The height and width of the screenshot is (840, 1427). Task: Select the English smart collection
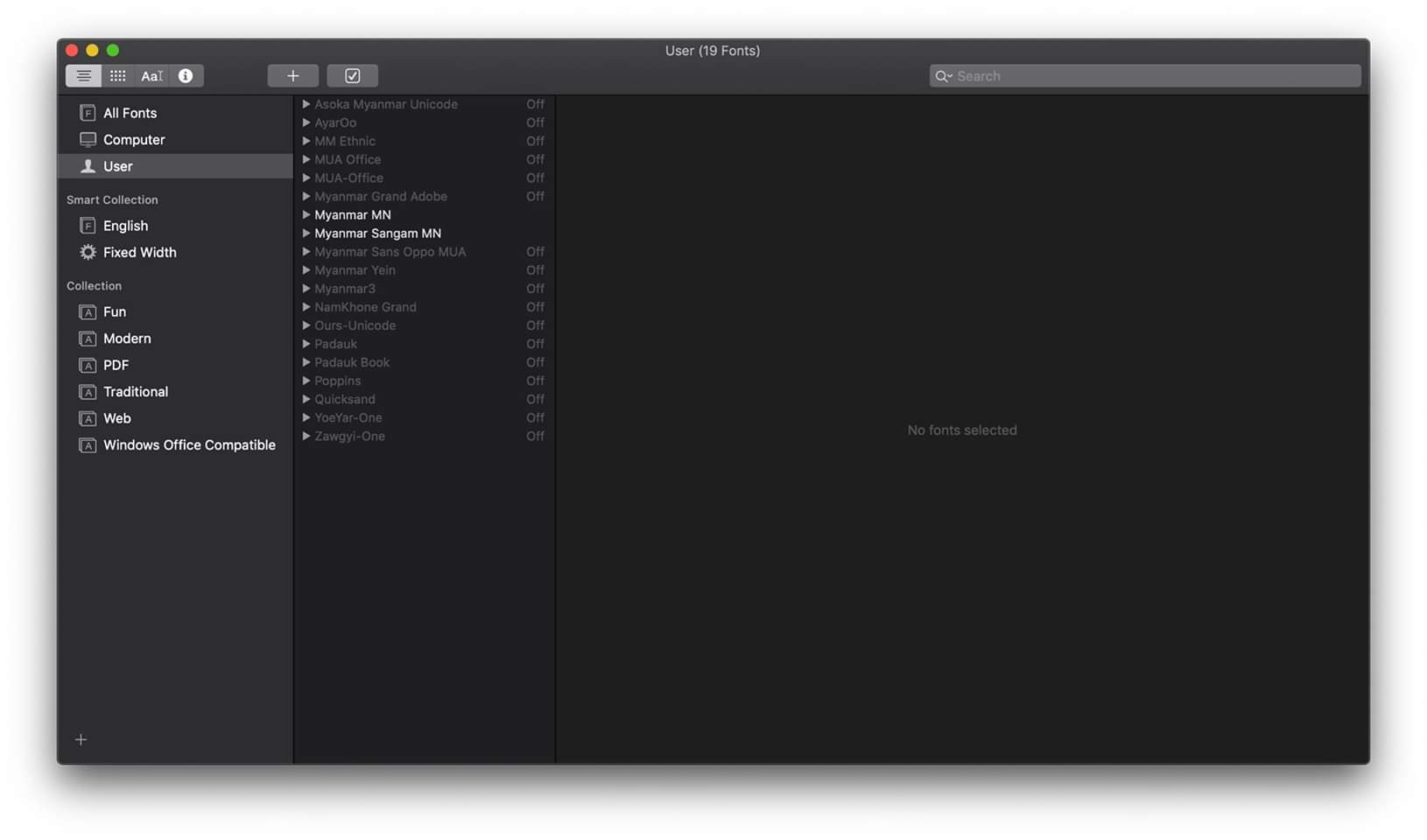[176, 226]
